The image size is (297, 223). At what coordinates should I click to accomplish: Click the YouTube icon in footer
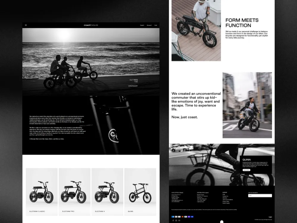[179, 221]
